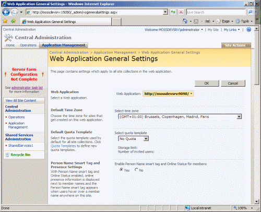Open Favorites Center star icon
Screen dimensions: 261x212
click(5, 21)
